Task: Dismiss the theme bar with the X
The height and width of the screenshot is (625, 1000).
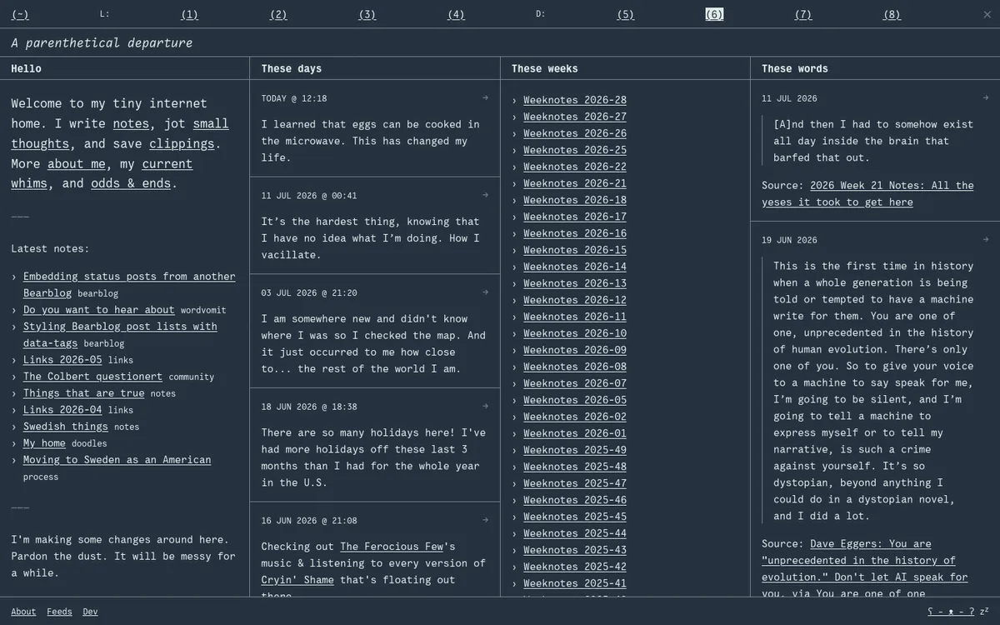Action: click(987, 14)
